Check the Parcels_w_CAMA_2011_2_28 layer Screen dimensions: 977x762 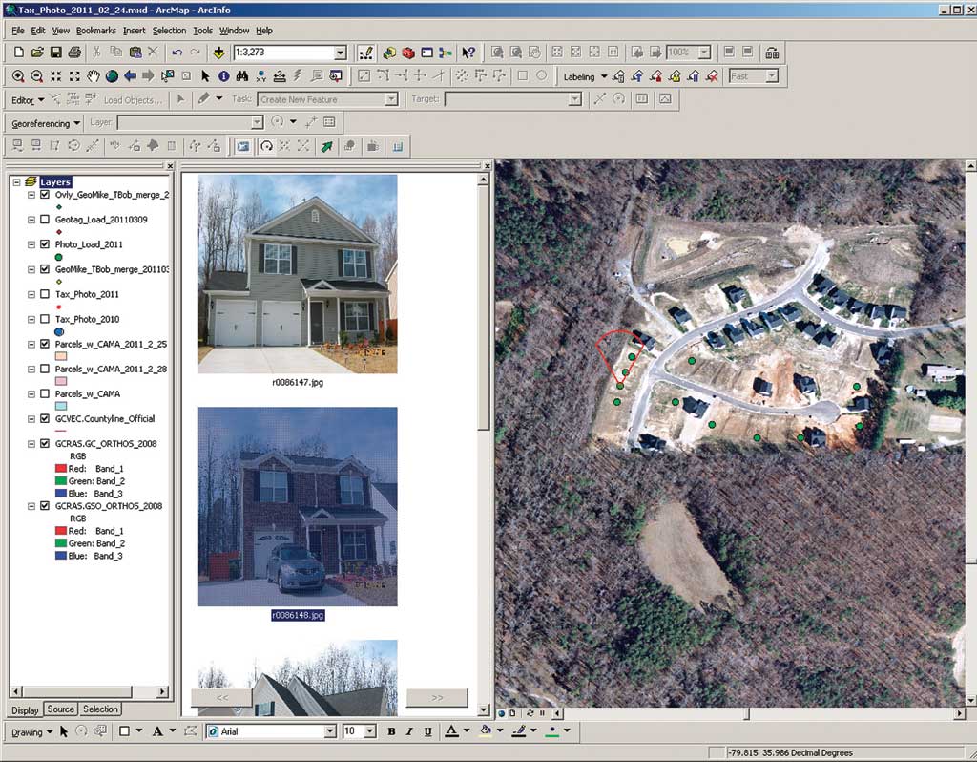(x=45, y=370)
